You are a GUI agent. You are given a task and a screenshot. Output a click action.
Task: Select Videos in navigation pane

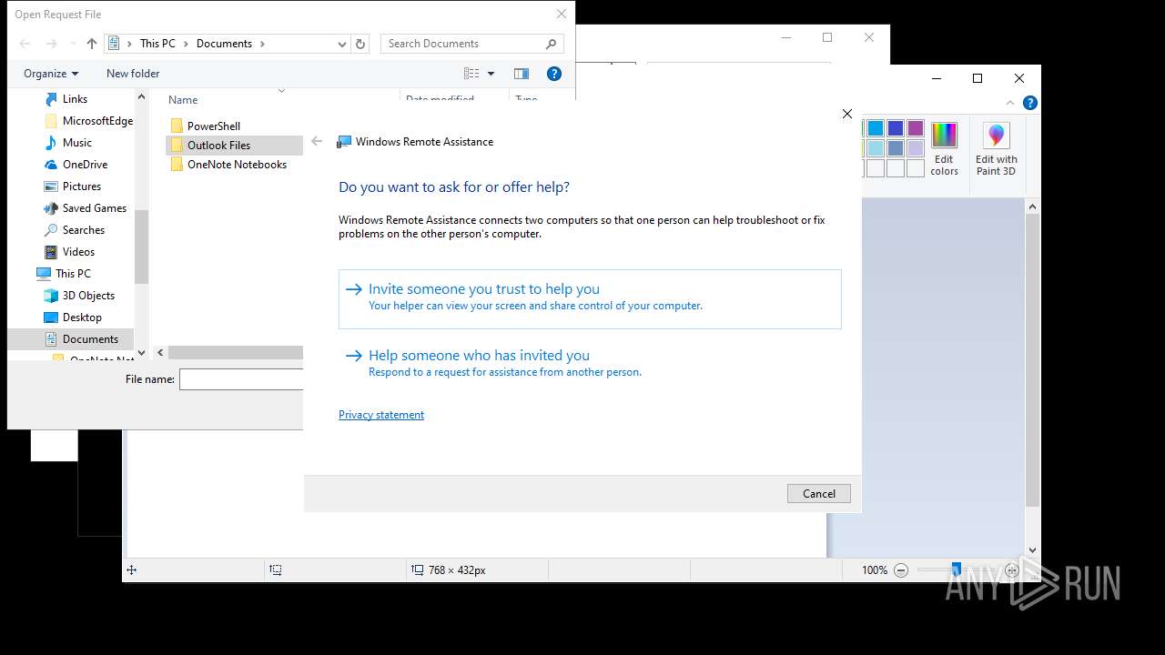pos(78,252)
